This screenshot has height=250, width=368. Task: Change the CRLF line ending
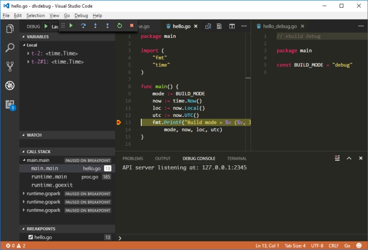(x=334, y=245)
